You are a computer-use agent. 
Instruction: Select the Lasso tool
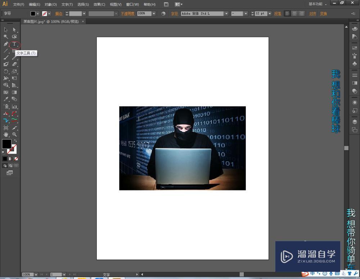click(x=14, y=36)
